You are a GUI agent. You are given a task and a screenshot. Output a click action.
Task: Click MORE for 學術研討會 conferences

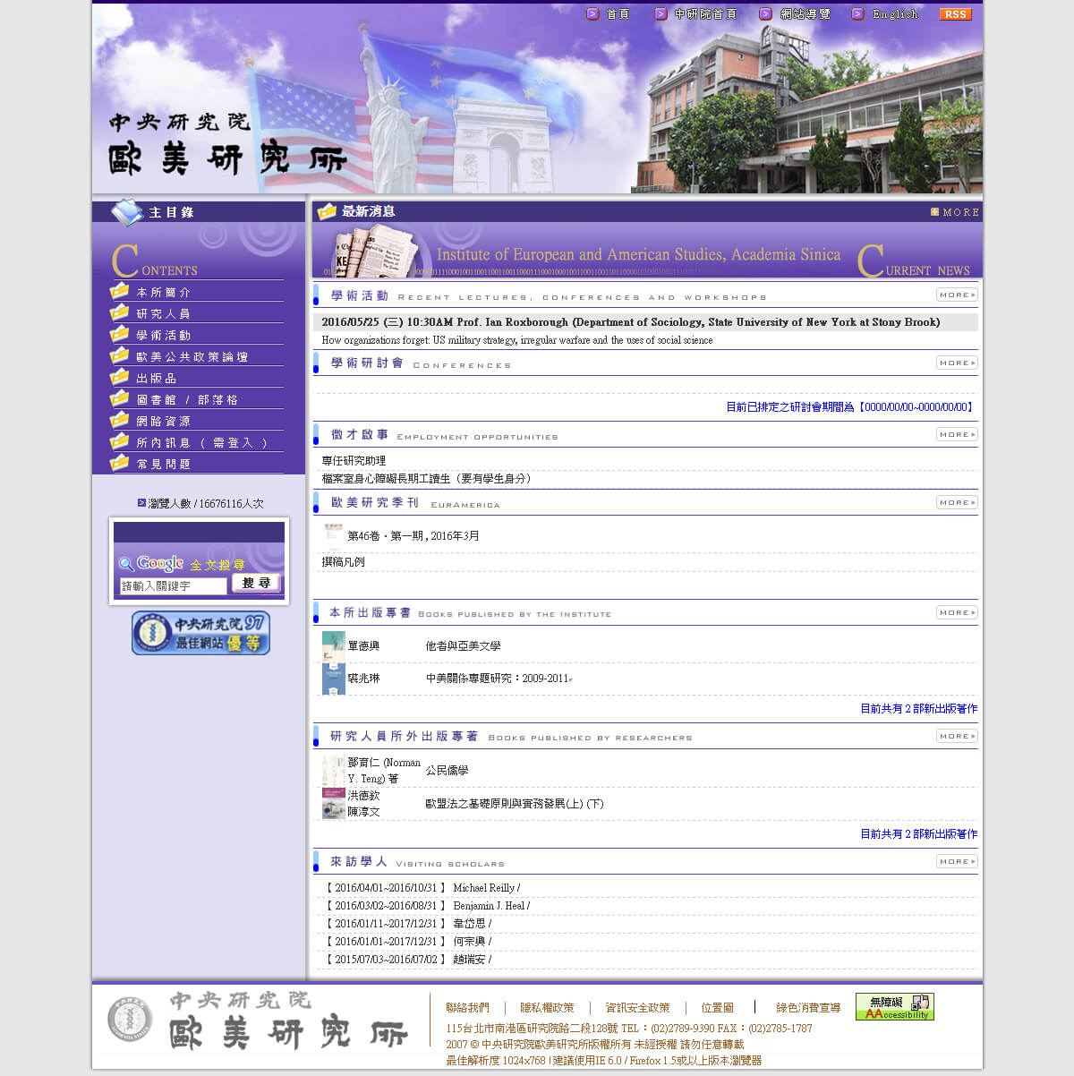pos(957,363)
